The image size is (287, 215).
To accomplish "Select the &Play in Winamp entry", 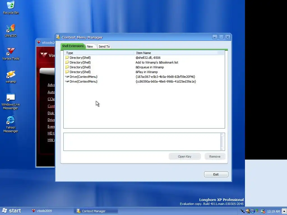I will [144, 72].
